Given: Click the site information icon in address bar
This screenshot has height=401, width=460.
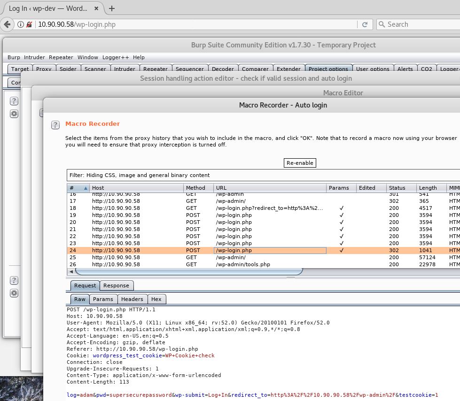Looking at the screenshot, I should 21,24.
